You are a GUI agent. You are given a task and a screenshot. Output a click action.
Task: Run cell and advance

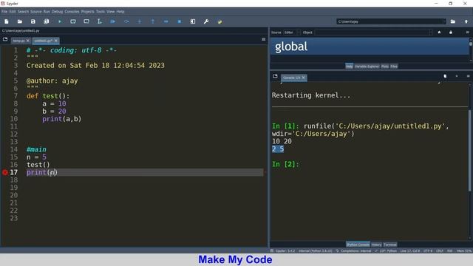pos(86,21)
